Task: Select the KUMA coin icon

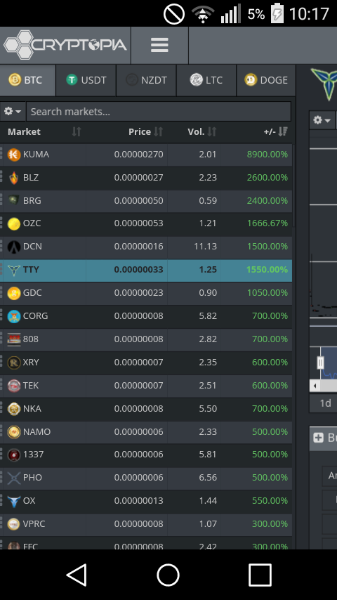Action: pyautogui.click(x=14, y=155)
